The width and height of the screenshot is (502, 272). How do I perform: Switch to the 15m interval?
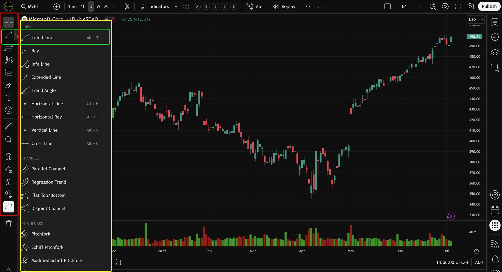coord(72,7)
